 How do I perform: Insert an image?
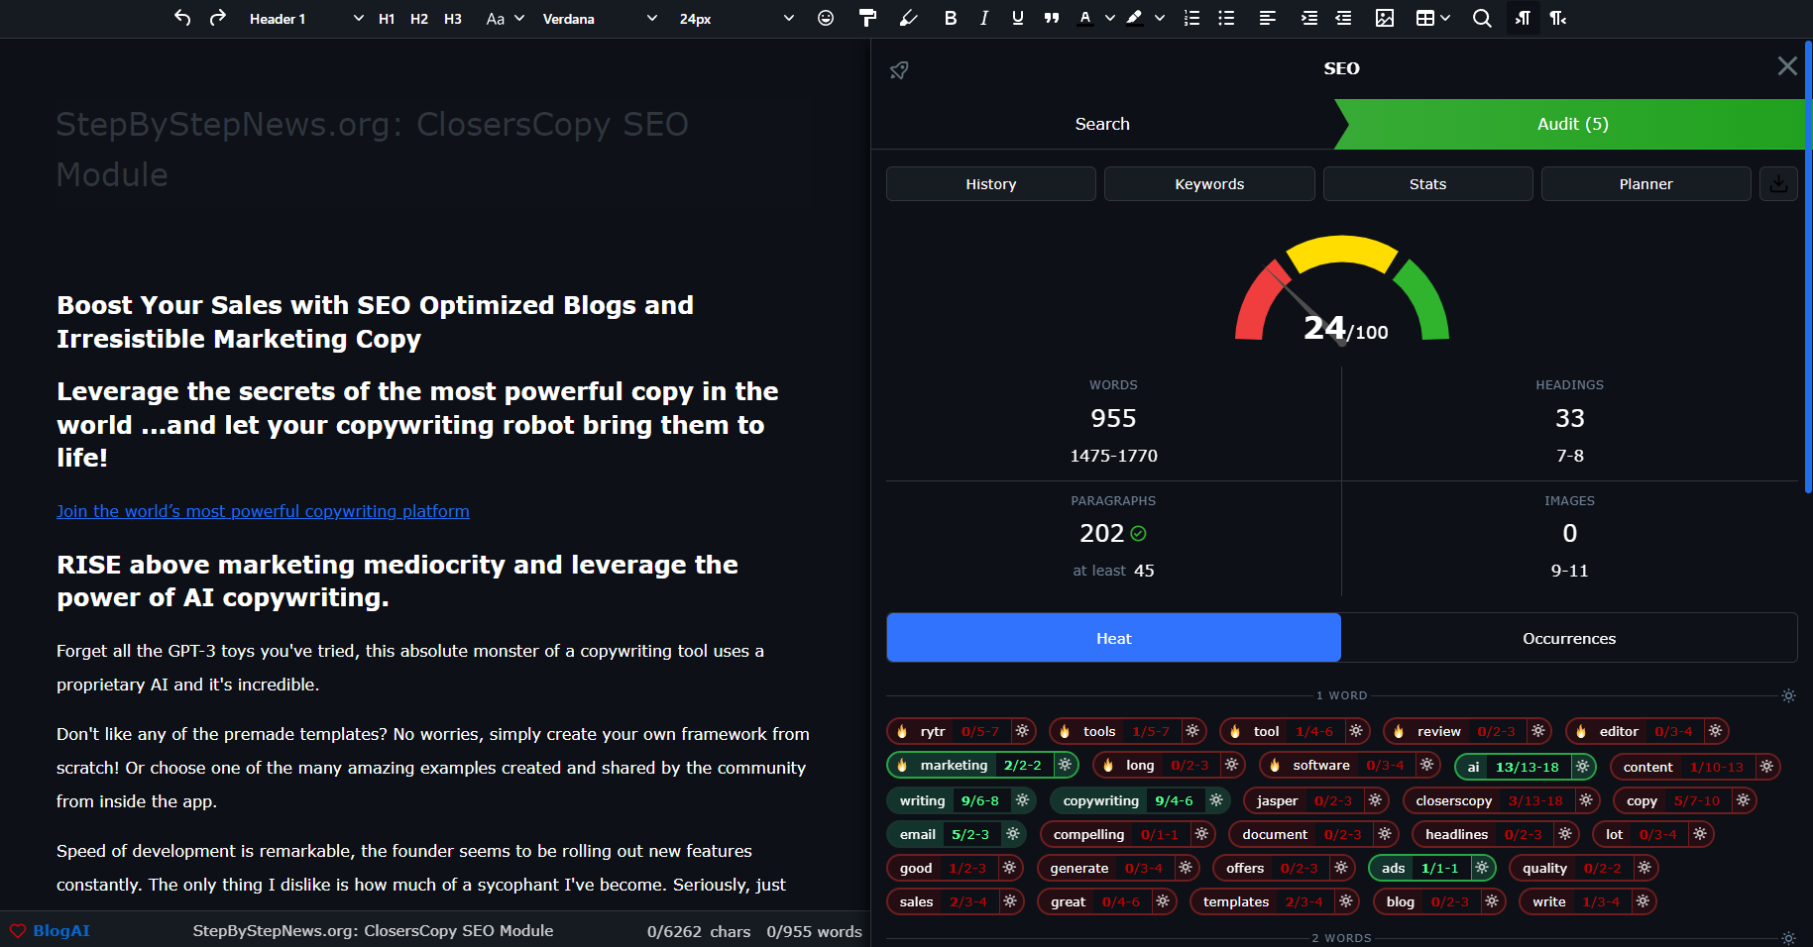tap(1385, 18)
